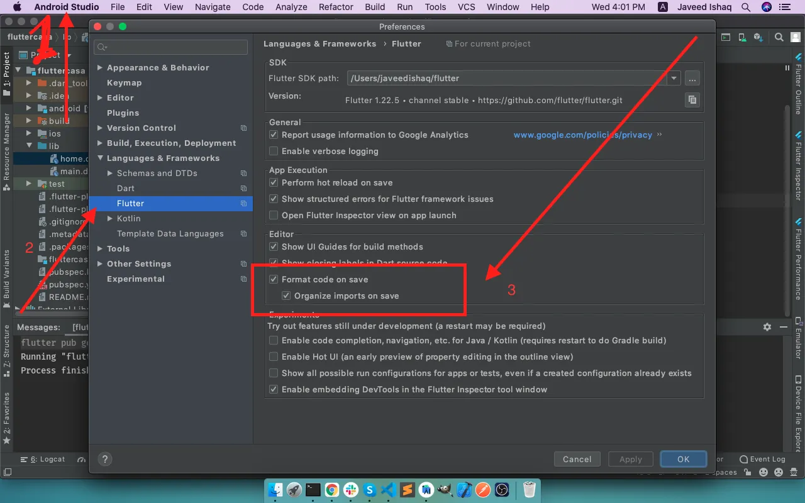
Task: Open Finder from the Dock
Action: (x=275, y=490)
